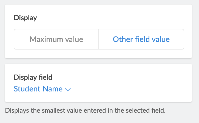Open the Student Name dropdown

pos(42,89)
